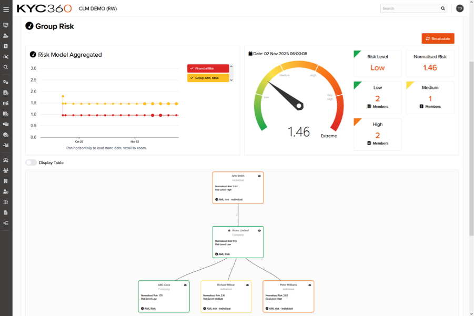Uncheck Financial Risk in chart legend
This screenshot has height=316, width=474.
208,68
